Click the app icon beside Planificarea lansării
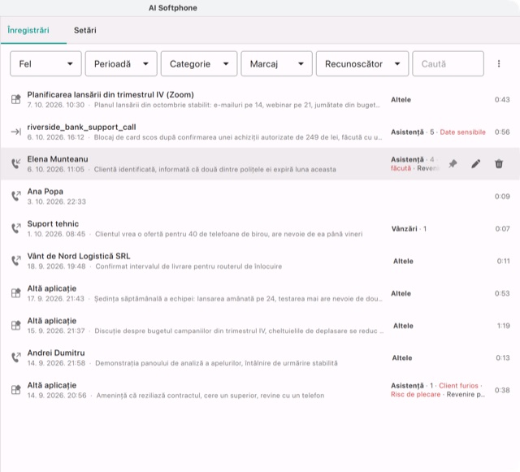Screen dimensions: 520x472 [x=16, y=99]
